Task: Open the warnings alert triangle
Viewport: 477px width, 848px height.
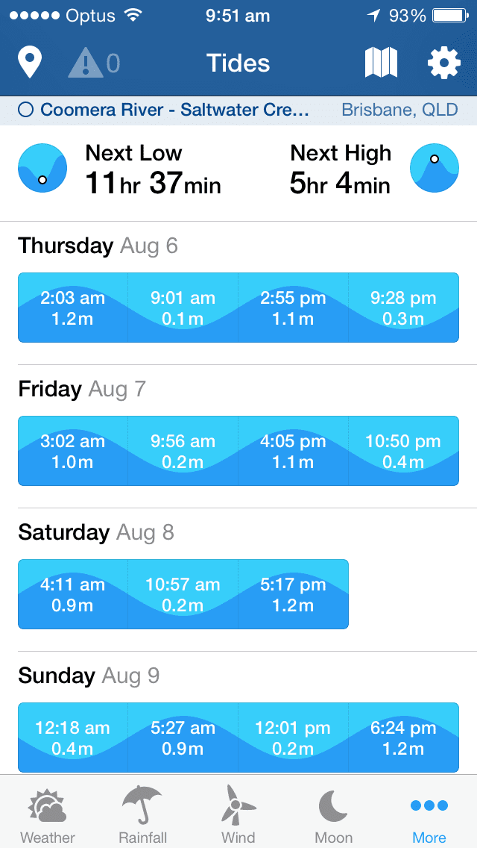Action: click(x=86, y=63)
